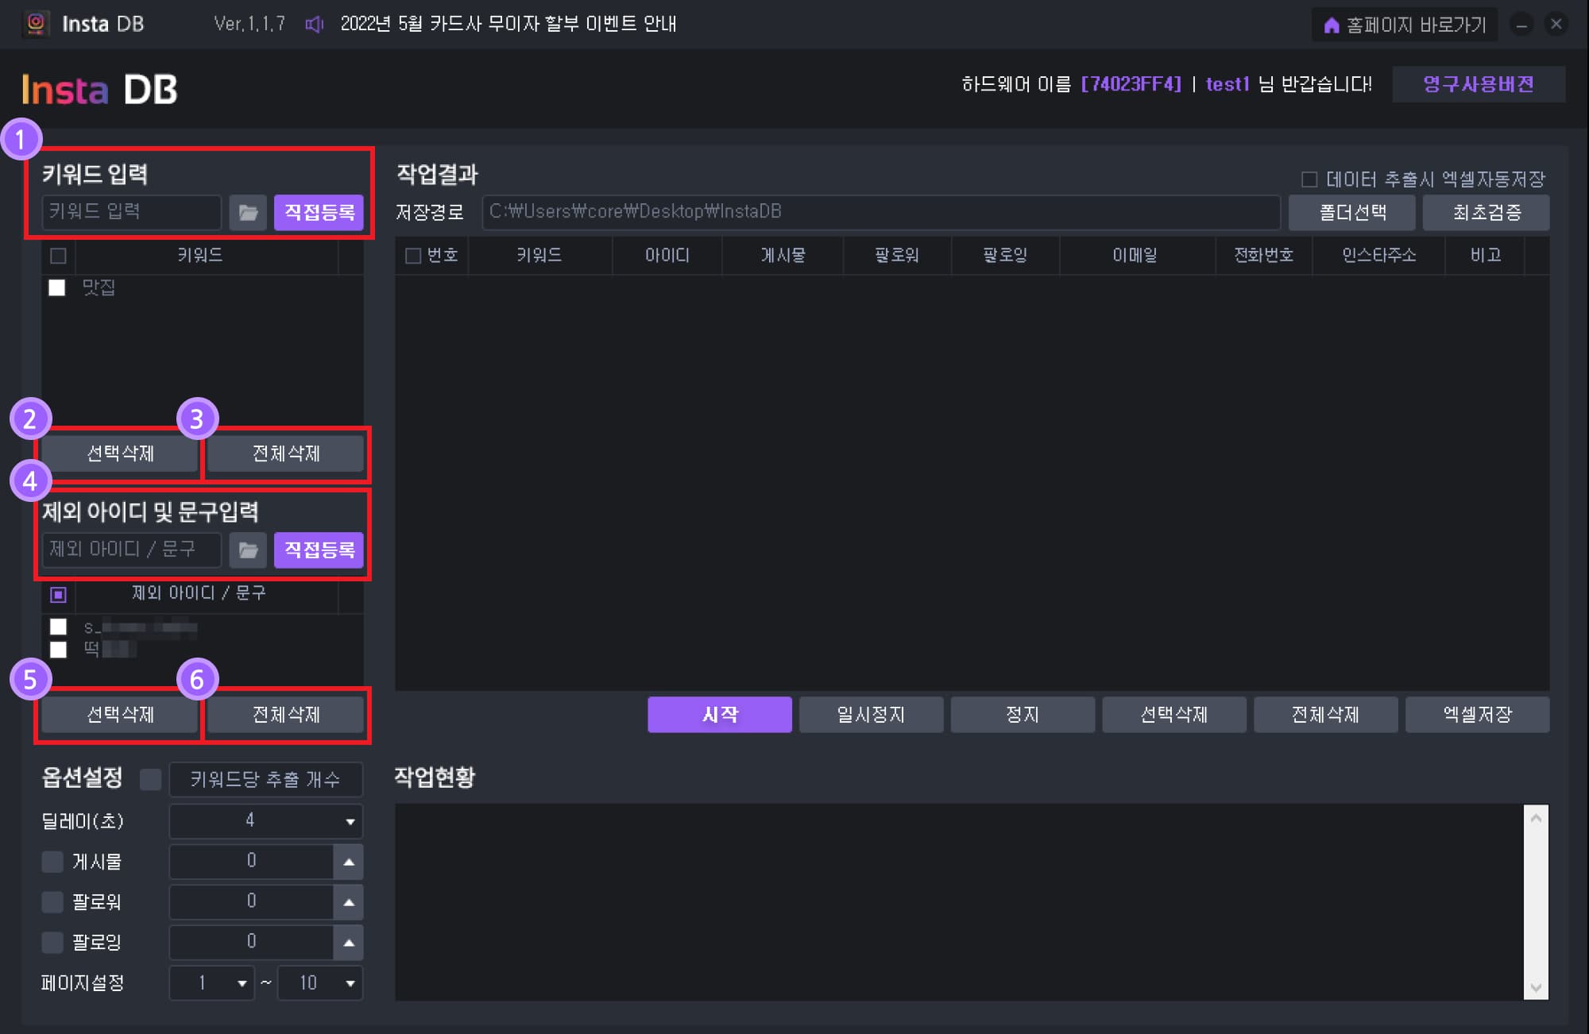
Task: Click the speaker announcement icon
Action: 315,25
